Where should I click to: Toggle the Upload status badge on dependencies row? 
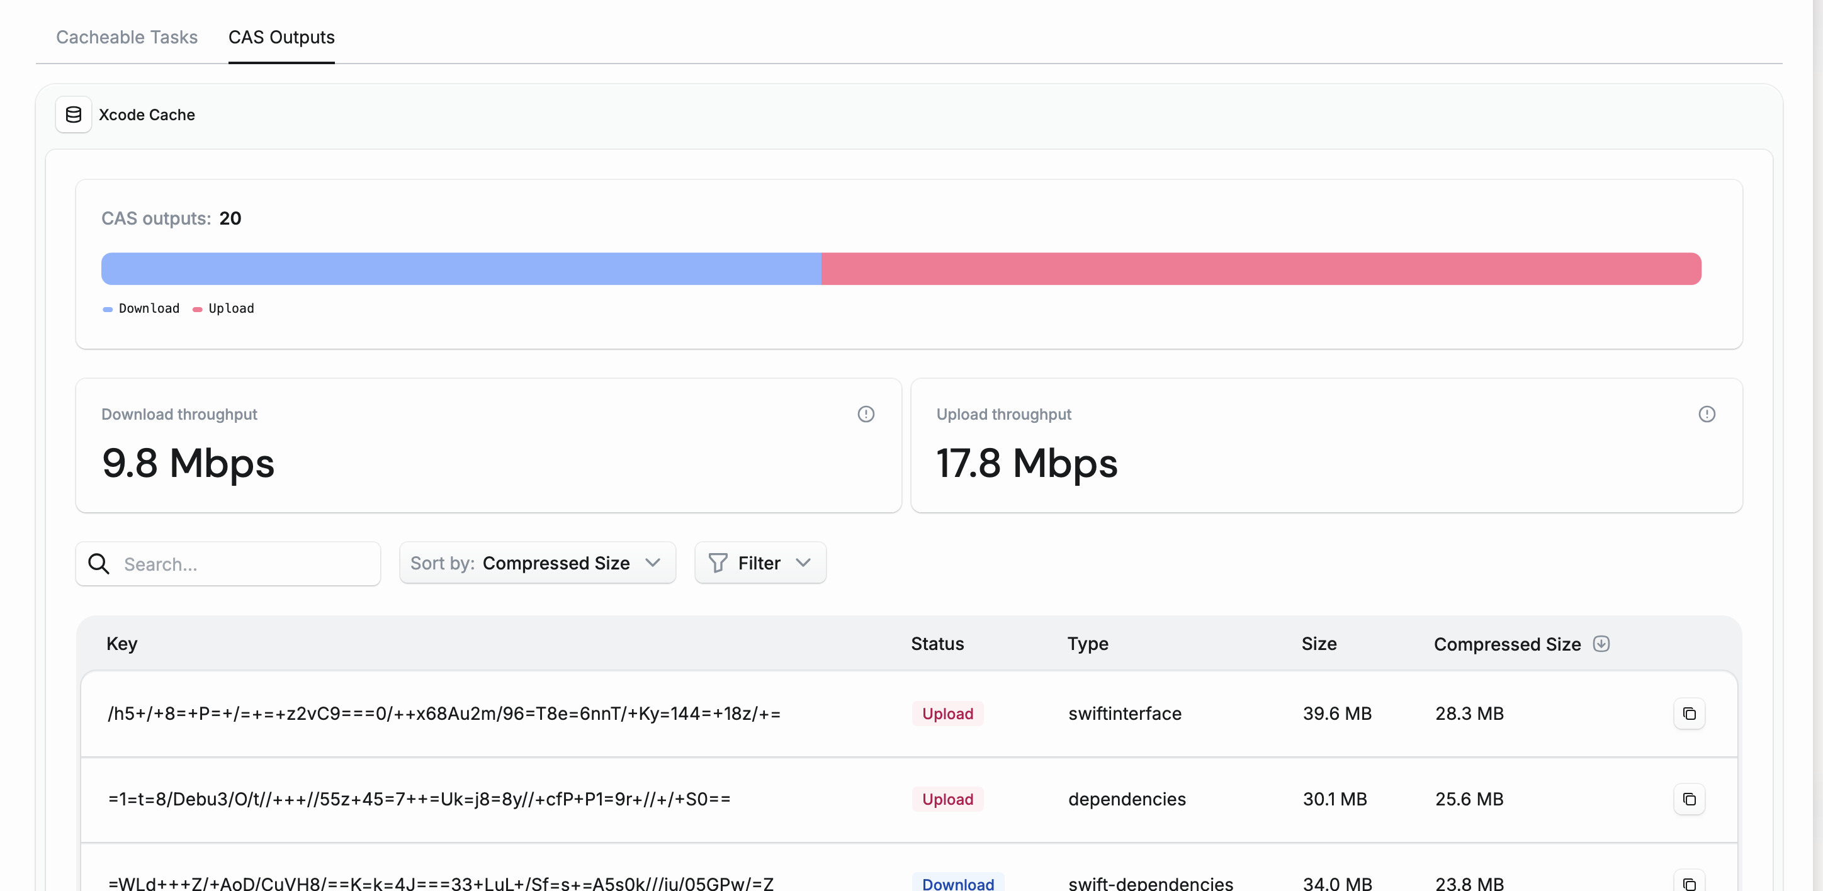click(947, 799)
